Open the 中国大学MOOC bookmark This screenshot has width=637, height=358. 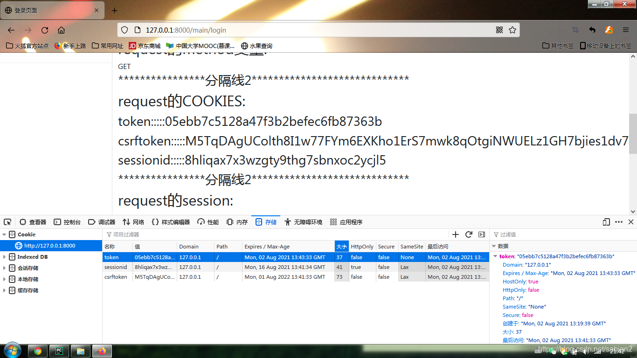200,46
